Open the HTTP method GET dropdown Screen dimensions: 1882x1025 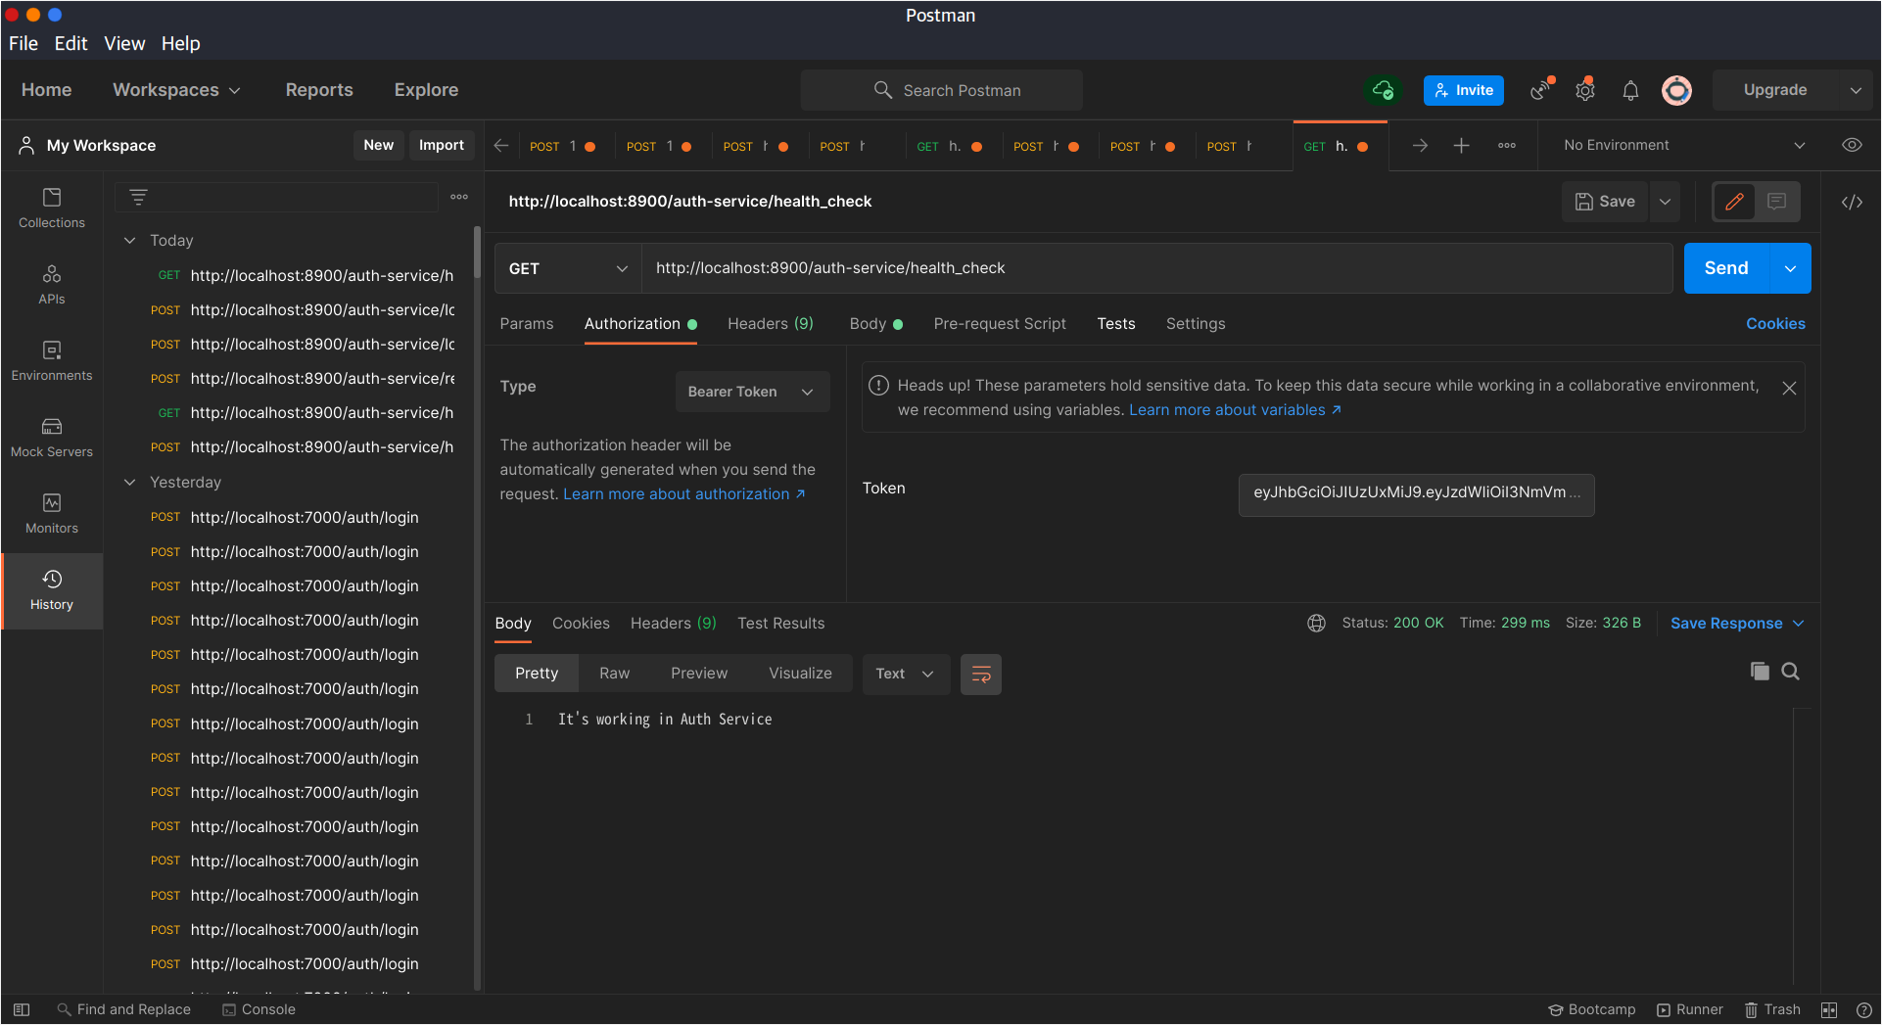point(568,268)
